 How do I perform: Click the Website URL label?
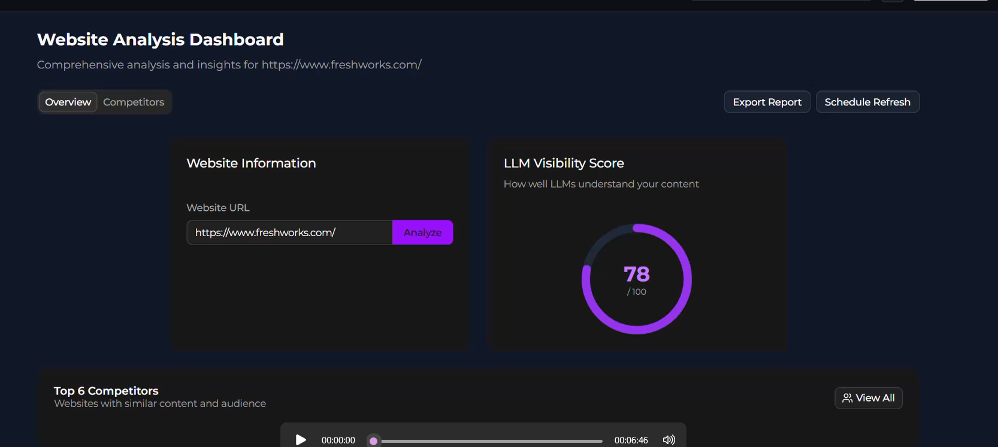(x=218, y=207)
